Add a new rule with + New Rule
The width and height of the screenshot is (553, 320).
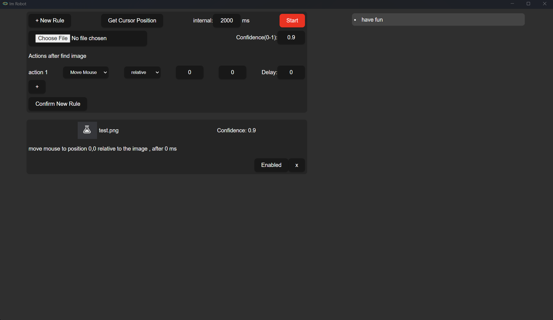pyautogui.click(x=50, y=20)
